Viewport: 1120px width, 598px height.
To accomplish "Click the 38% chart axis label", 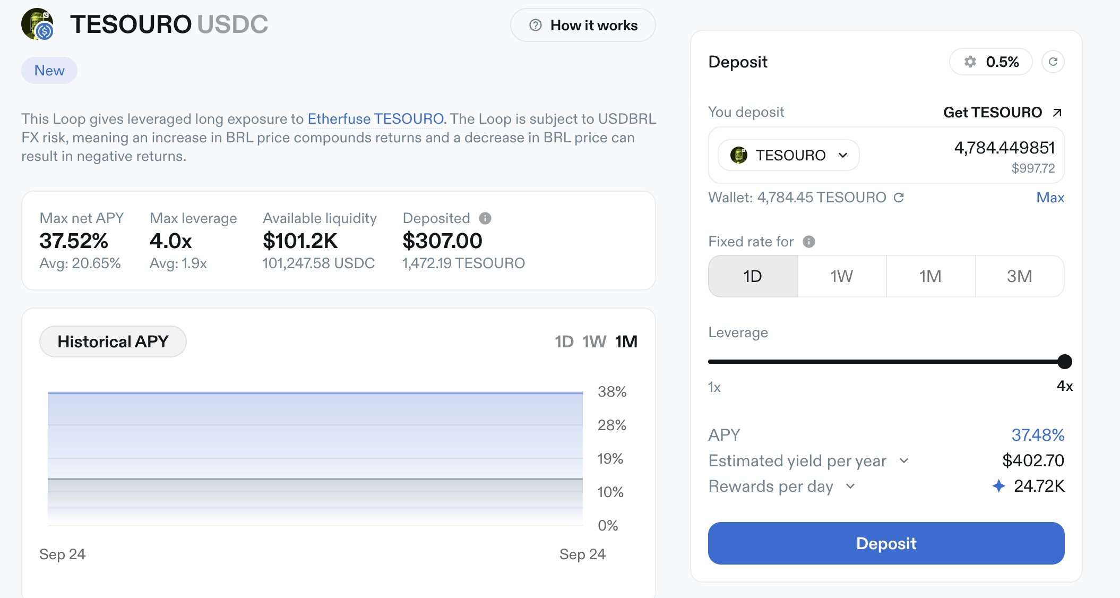I will [x=612, y=392].
